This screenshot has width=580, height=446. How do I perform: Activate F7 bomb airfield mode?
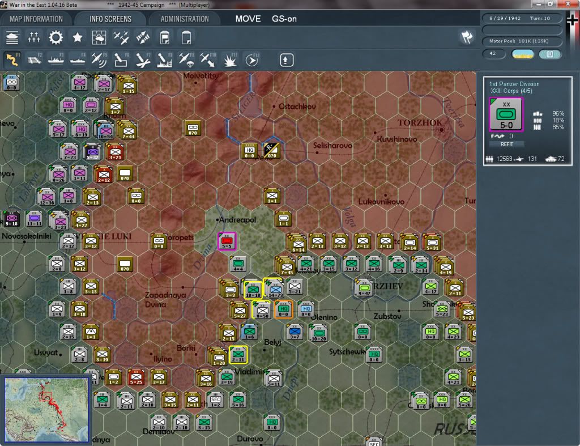coord(143,60)
